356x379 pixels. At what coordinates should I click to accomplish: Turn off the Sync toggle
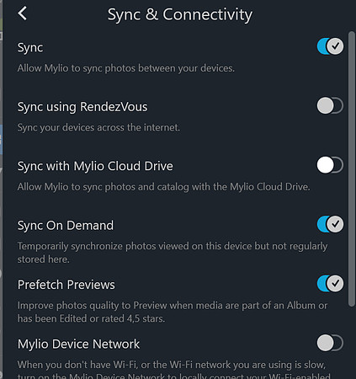click(x=330, y=46)
